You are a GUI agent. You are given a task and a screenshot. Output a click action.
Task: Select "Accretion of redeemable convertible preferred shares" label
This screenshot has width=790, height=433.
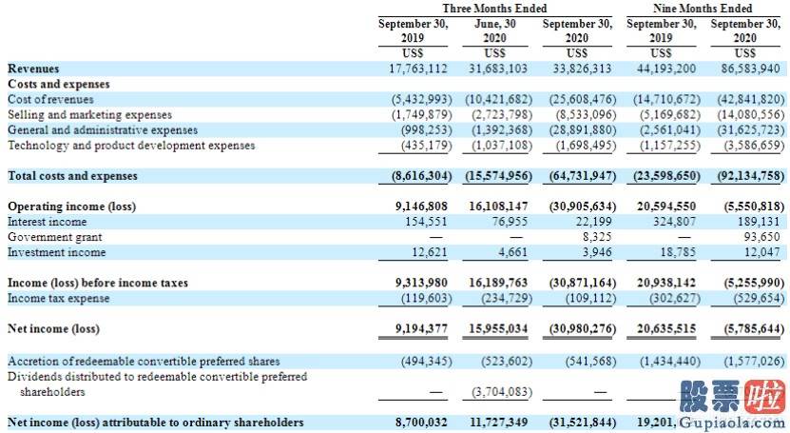coord(144,362)
